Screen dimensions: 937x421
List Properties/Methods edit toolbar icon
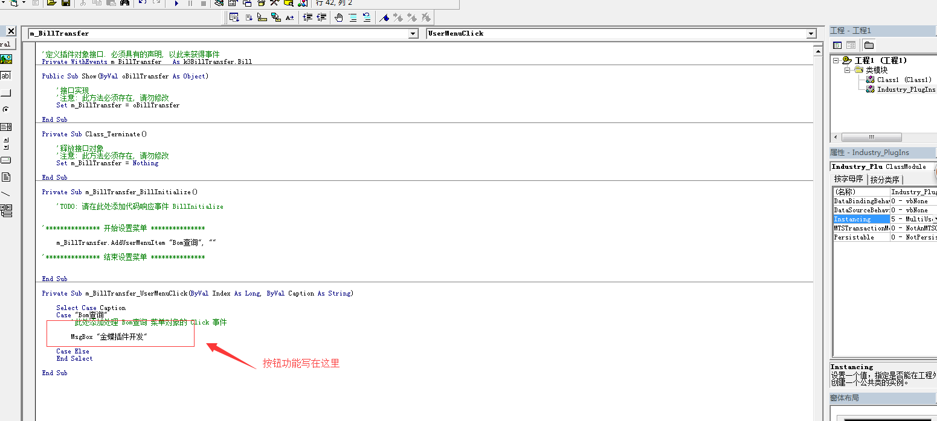[x=234, y=17]
